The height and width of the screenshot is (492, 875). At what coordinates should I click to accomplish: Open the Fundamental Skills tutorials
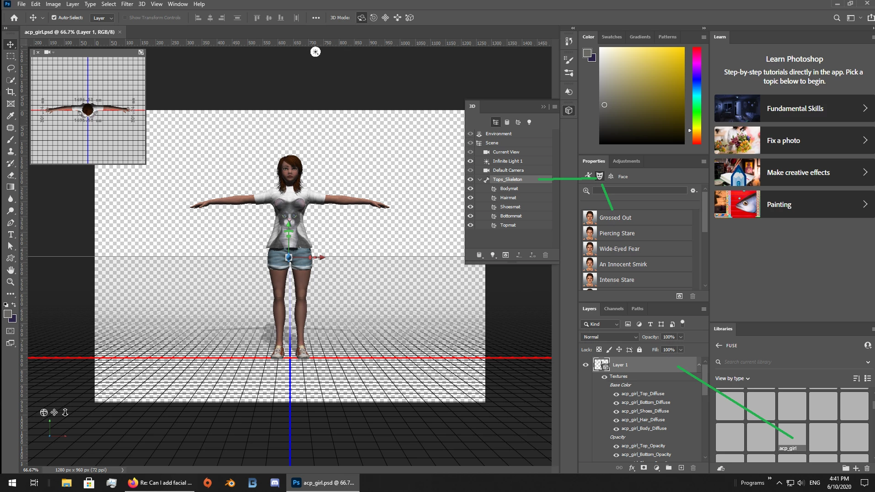click(794, 109)
